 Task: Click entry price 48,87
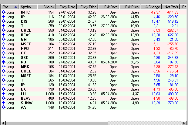[x=92, y=62]
